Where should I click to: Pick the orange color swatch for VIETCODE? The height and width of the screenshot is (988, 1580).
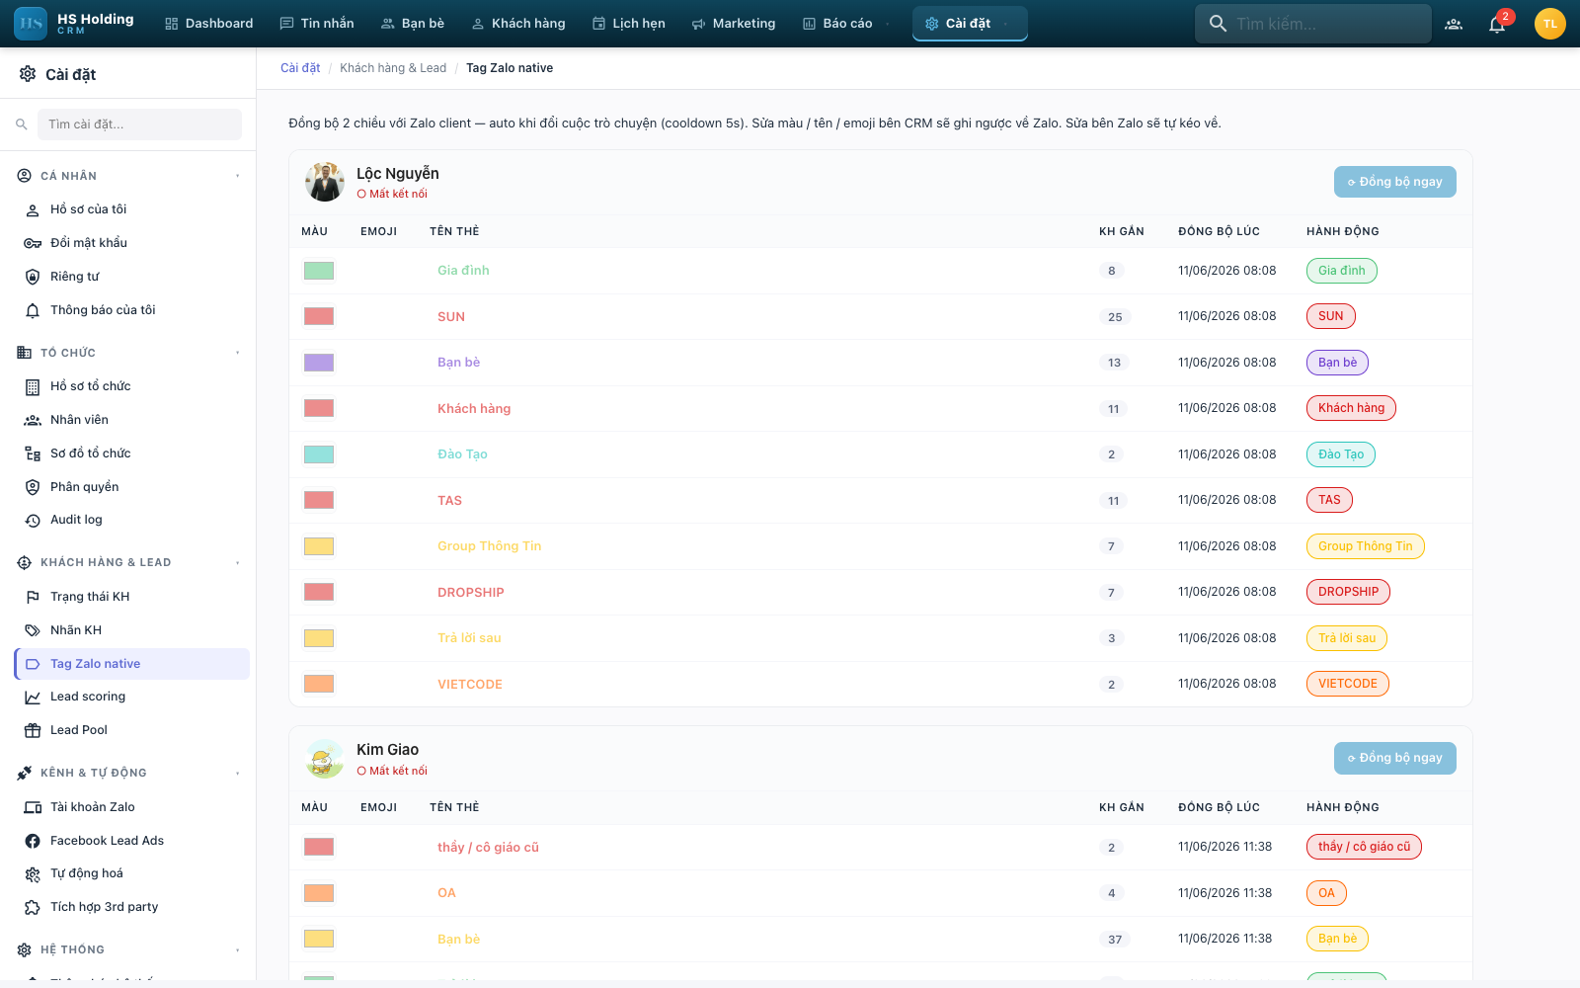pyautogui.click(x=319, y=684)
